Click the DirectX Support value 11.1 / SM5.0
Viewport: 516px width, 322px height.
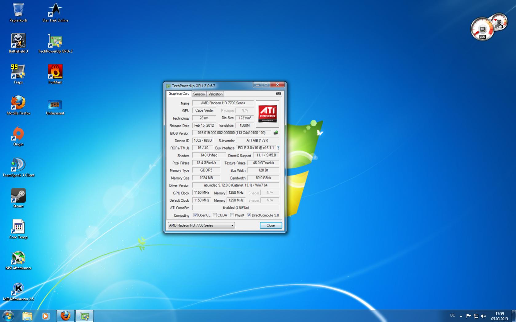[266, 155]
